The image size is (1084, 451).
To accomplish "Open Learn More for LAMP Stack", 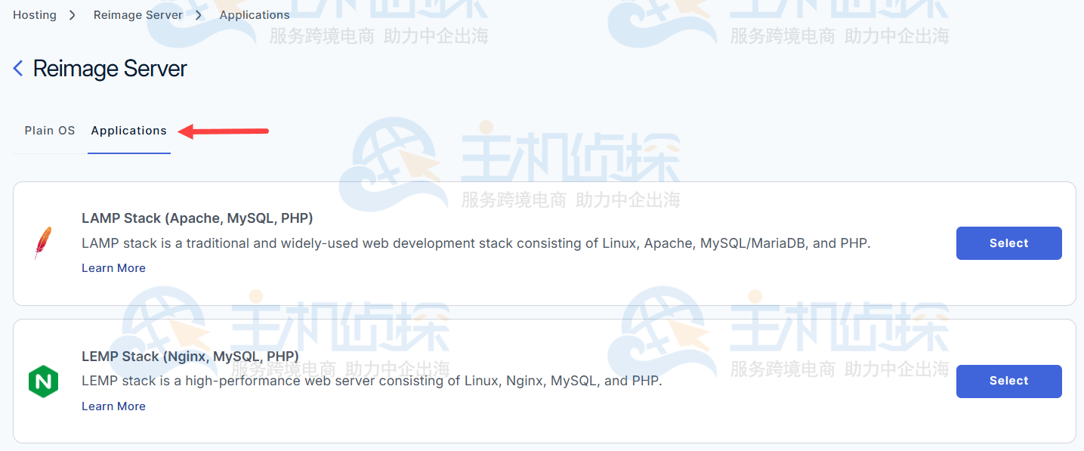I will click(113, 268).
